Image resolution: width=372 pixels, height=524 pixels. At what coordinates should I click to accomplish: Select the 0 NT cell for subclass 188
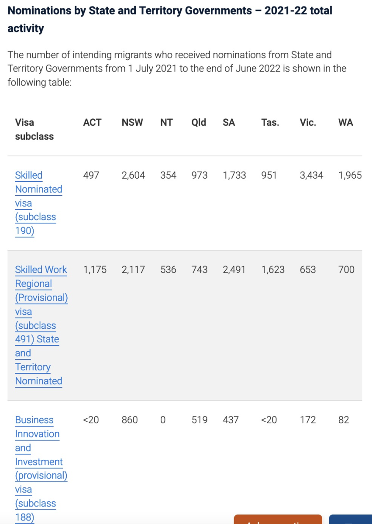point(163,420)
